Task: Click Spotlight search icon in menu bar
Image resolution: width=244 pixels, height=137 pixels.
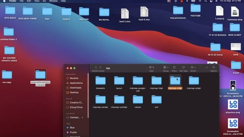Action: 205,1
